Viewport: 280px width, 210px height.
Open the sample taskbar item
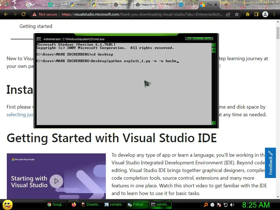point(114,205)
